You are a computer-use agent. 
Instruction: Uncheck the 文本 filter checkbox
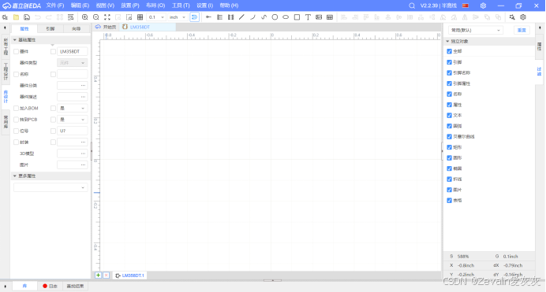[449, 115]
